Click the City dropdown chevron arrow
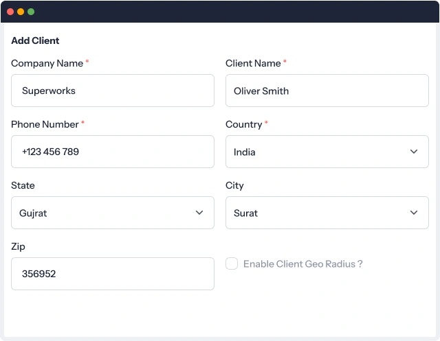The image size is (440, 341). 414,213
